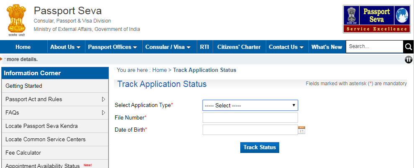This screenshot has height=168, width=414.
Task: Open the Fee Calculator sidebar link
Action: (x=23, y=153)
